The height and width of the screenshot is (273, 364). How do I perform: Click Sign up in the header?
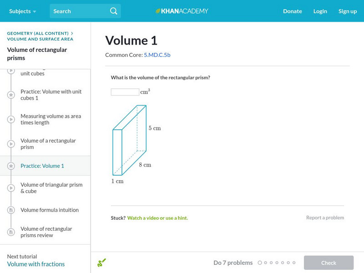pos(347,11)
